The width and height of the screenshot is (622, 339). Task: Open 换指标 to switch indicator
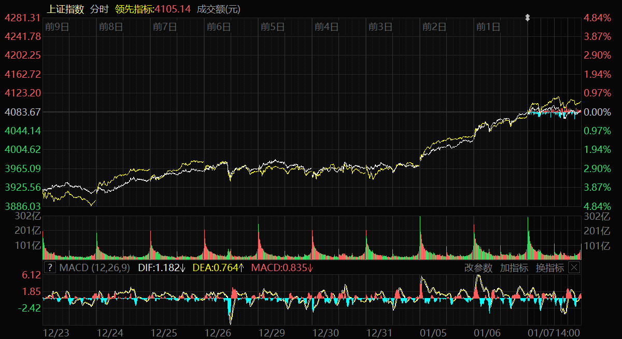coord(549,268)
